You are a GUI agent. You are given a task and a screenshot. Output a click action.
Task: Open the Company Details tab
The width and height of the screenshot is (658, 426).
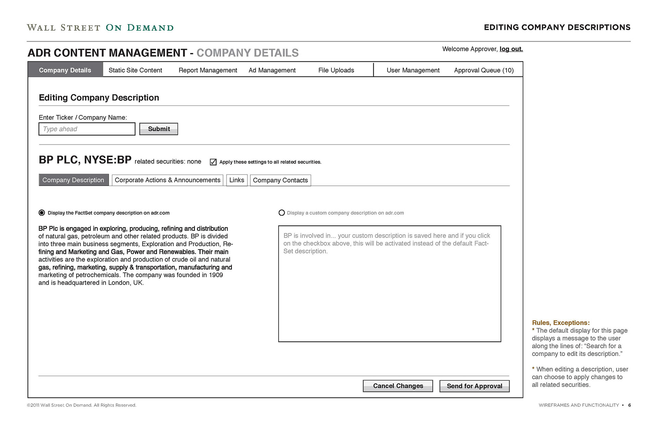(65, 70)
